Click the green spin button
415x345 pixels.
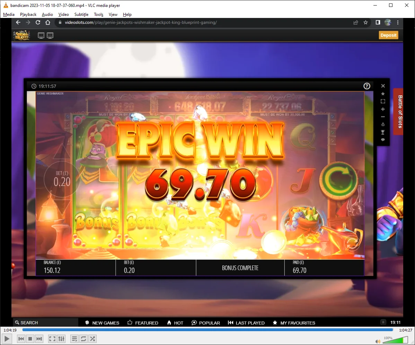pos(338,180)
